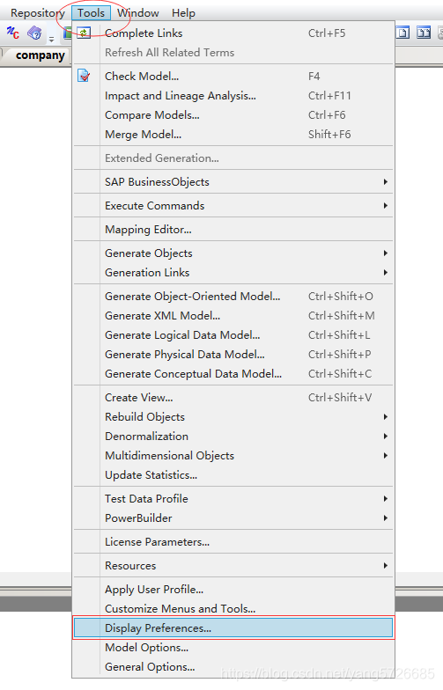Choose Generate Conceptual Data Model...
This screenshot has height=690, width=443.
[x=233, y=373]
